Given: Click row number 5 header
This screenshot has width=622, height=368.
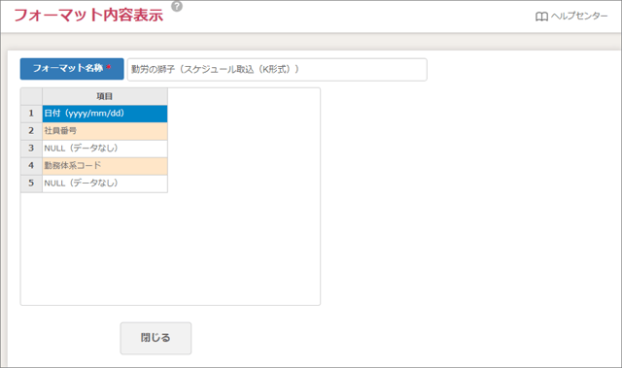Looking at the screenshot, I should coord(31,184).
